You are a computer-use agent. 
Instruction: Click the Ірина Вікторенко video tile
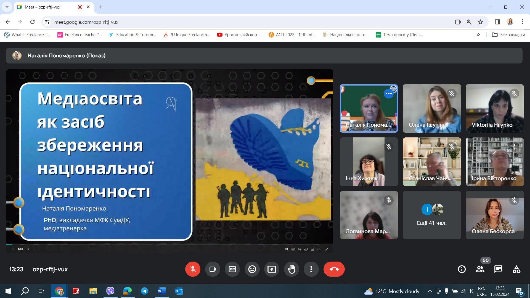(x=495, y=162)
